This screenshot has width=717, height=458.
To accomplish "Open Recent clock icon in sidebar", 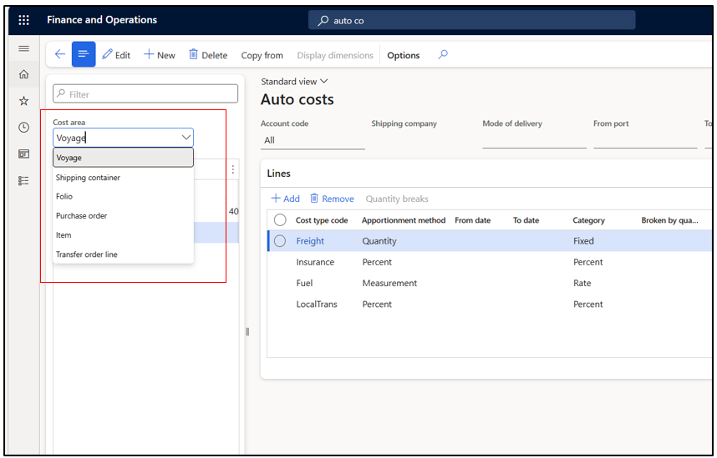I will (x=23, y=128).
